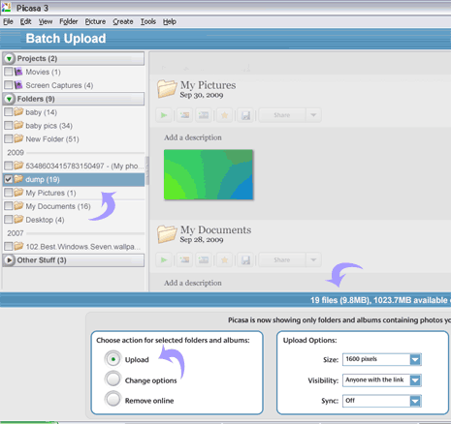The height and width of the screenshot is (424, 451).
Task: Open the Sync dropdown set to Off
Action: [x=415, y=401]
